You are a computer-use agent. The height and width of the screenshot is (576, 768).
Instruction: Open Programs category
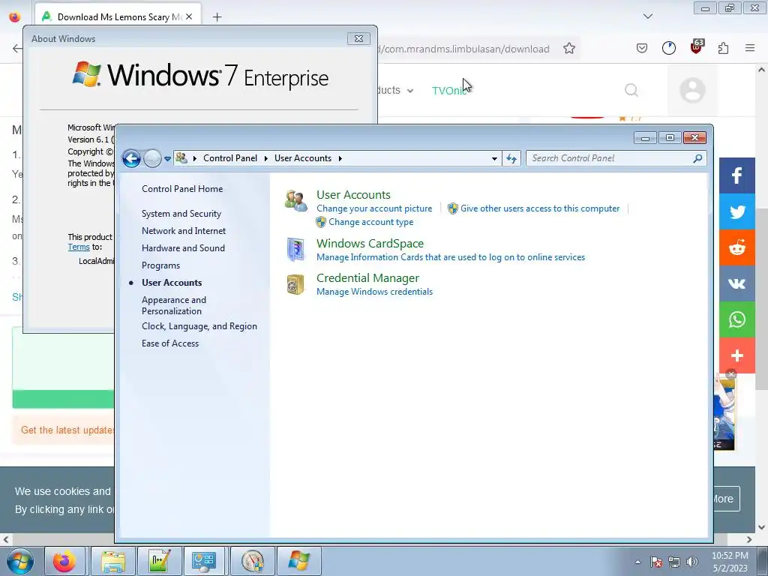pos(160,265)
